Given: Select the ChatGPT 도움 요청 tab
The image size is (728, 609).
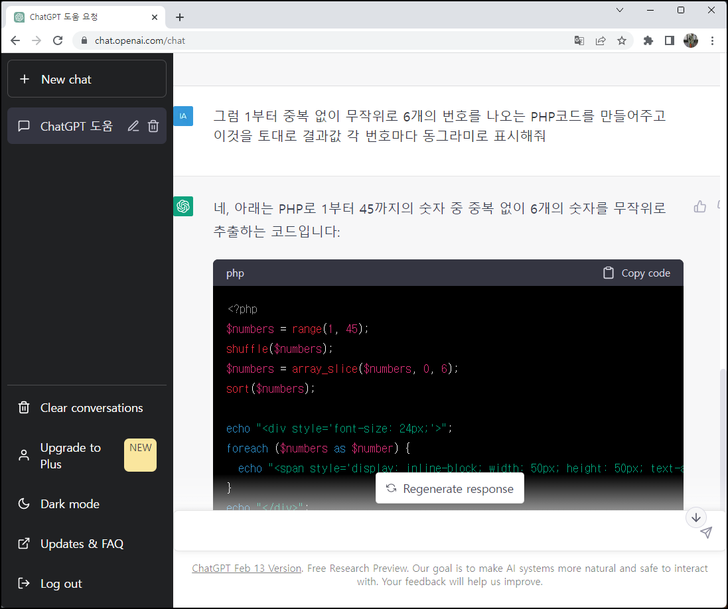Looking at the screenshot, I should pos(86,17).
